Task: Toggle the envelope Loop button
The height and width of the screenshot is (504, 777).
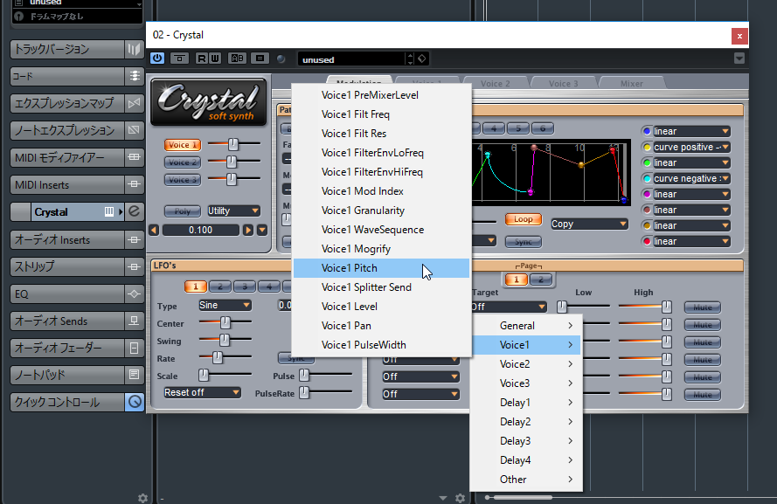Action: click(x=524, y=219)
